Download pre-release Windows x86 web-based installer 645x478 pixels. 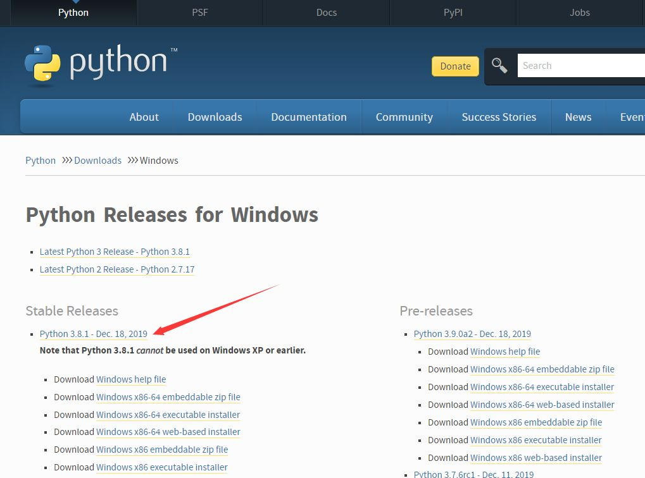tap(536, 457)
